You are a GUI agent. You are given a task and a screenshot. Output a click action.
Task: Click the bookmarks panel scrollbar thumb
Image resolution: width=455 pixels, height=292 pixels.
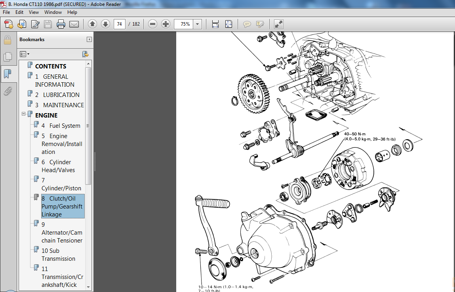88,125
